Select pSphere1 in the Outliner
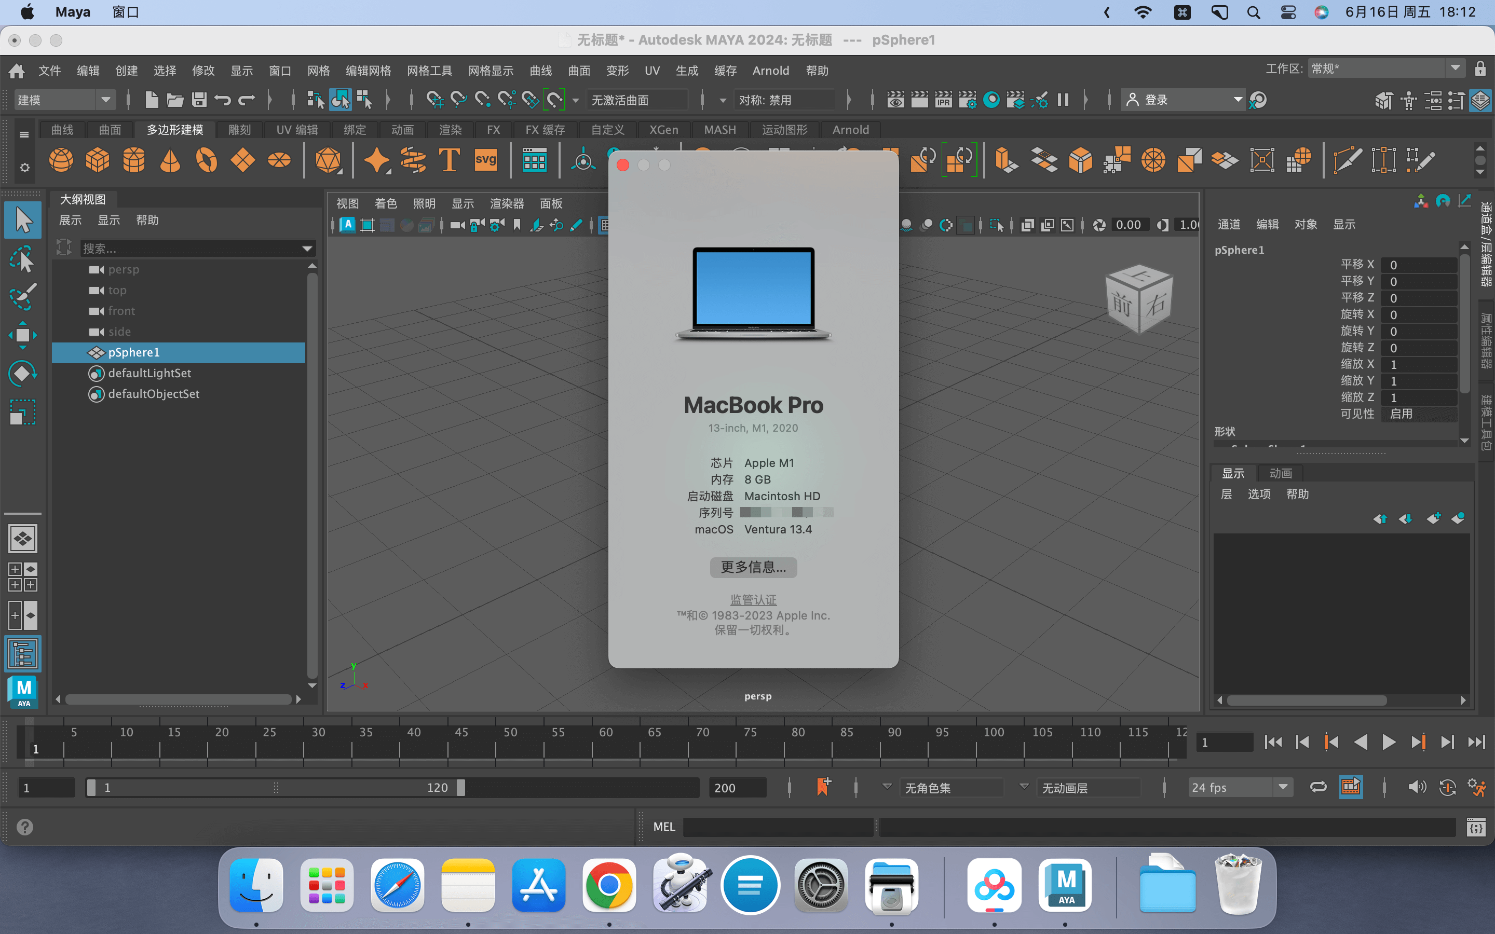1495x934 pixels. pos(179,352)
